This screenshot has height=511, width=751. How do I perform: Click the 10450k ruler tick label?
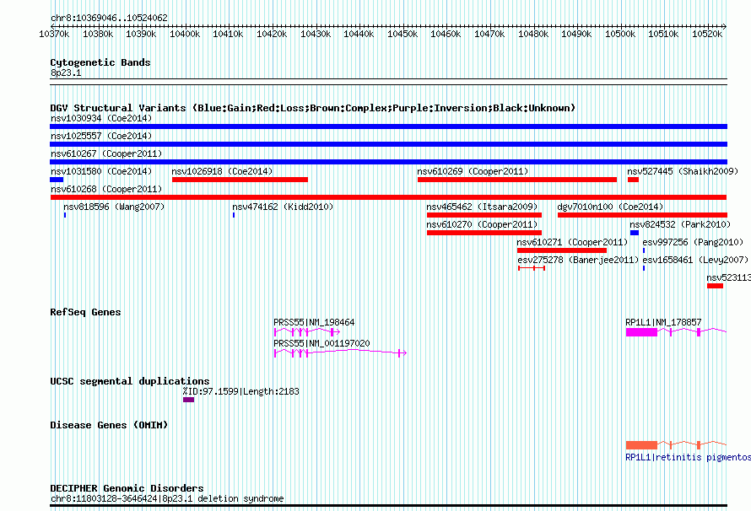pos(403,34)
